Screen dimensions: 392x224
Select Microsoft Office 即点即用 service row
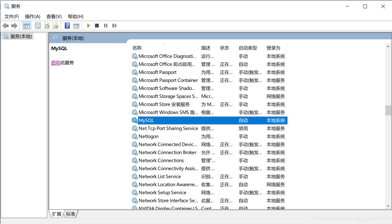point(209,64)
